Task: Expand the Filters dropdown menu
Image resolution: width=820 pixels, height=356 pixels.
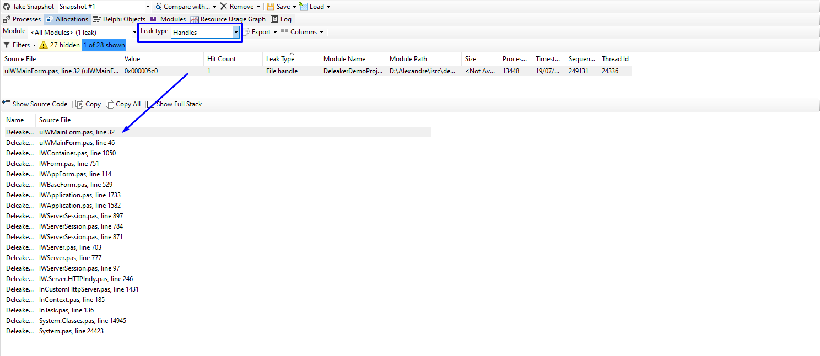Action: 34,45
